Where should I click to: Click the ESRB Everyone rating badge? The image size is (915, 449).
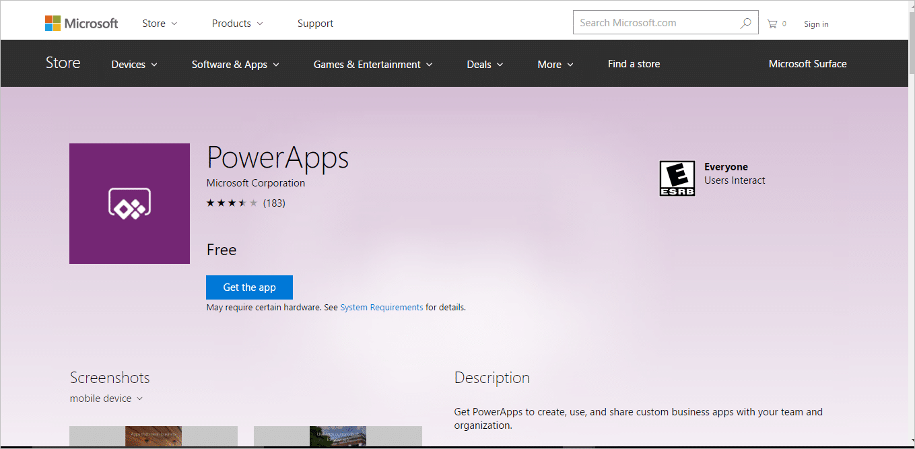pos(677,178)
